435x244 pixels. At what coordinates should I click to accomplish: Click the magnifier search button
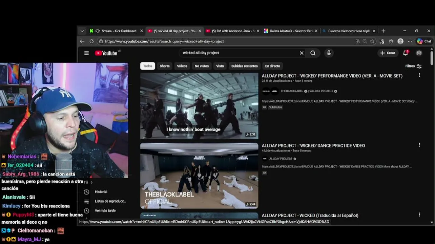coord(313,53)
